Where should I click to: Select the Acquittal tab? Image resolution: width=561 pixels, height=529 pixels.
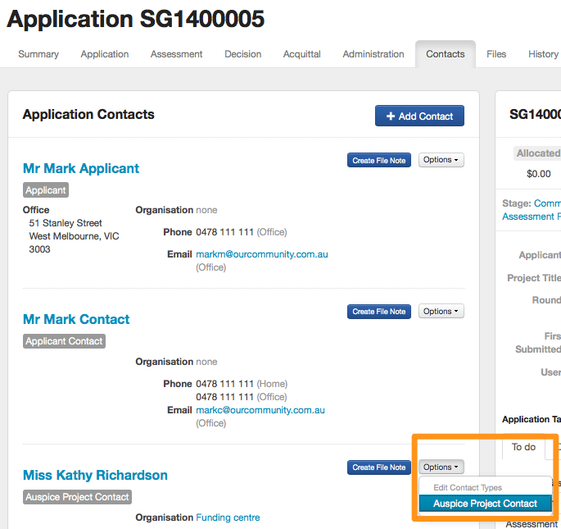click(302, 54)
